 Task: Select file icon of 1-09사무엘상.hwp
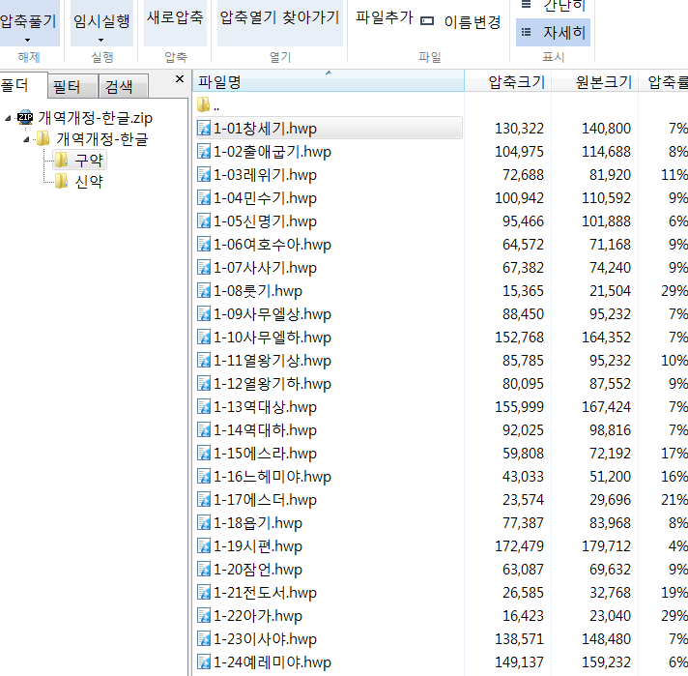pyautogui.click(x=204, y=314)
